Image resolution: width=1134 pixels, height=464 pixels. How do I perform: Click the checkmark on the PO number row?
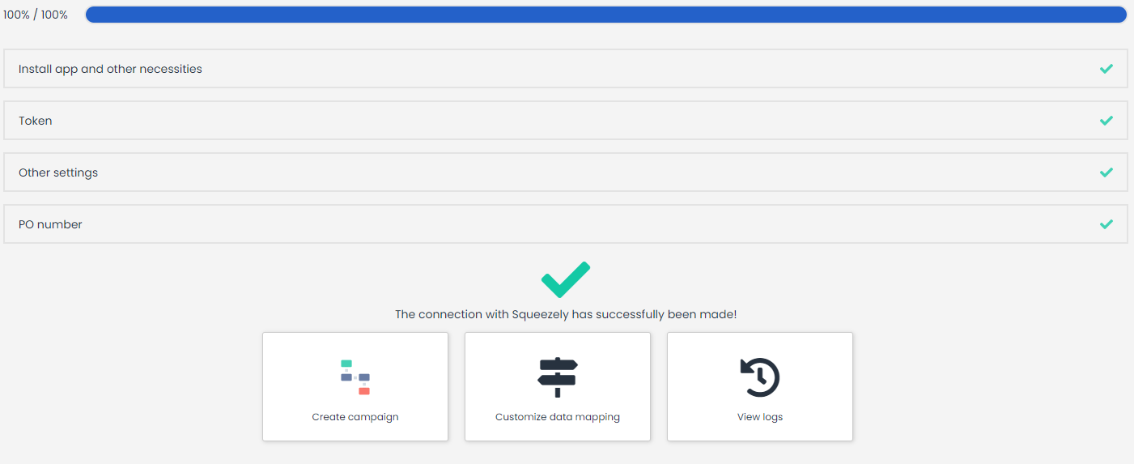(x=1106, y=224)
